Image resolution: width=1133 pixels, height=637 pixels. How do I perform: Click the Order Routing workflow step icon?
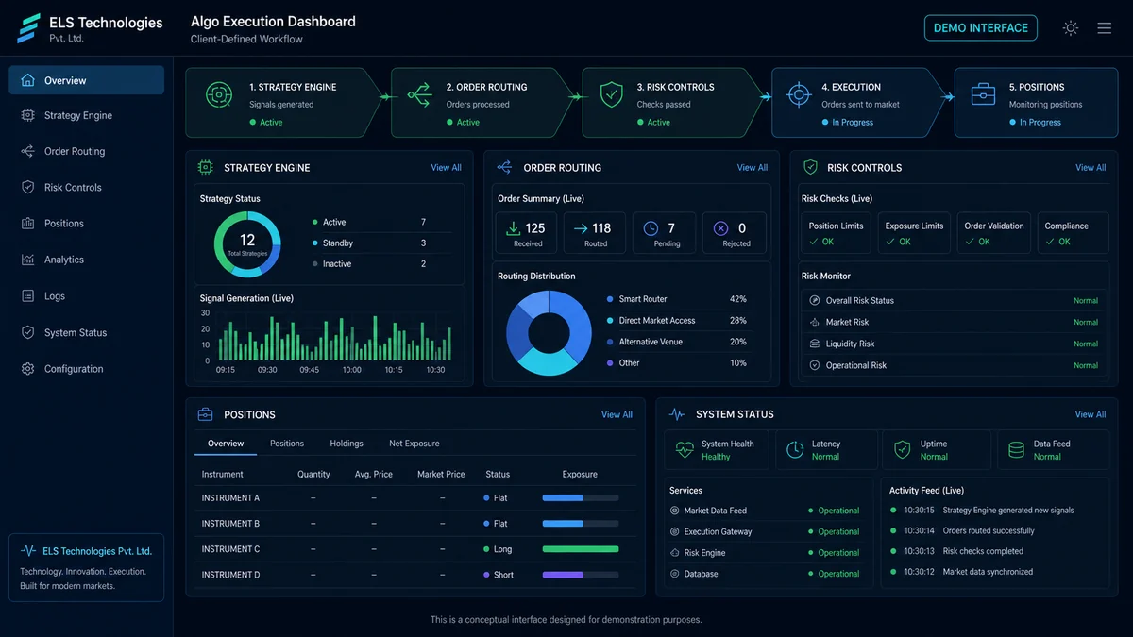coord(419,94)
